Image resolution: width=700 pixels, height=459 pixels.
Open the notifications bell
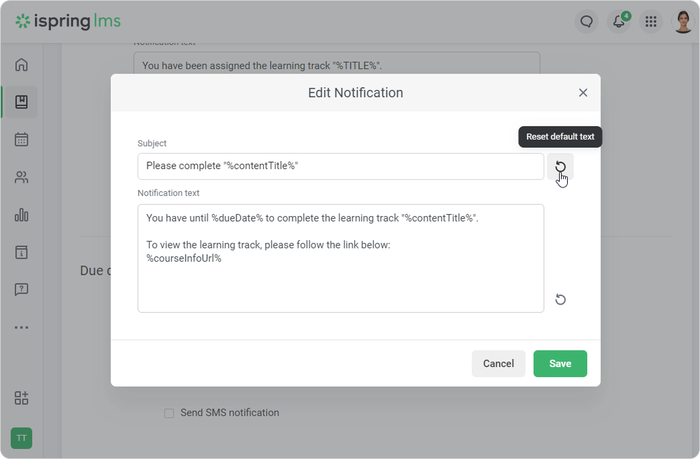[x=619, y=21]
